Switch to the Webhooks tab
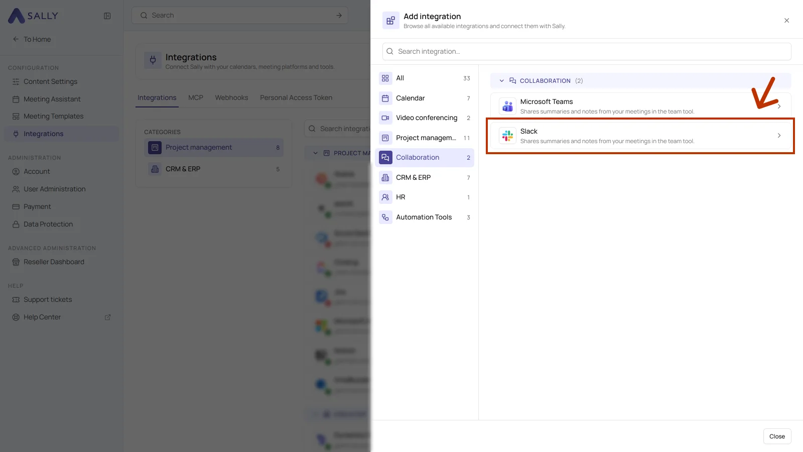 [231, 97]
